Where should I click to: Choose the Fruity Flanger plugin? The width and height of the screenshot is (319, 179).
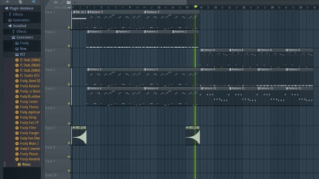(x=29, y=133)
